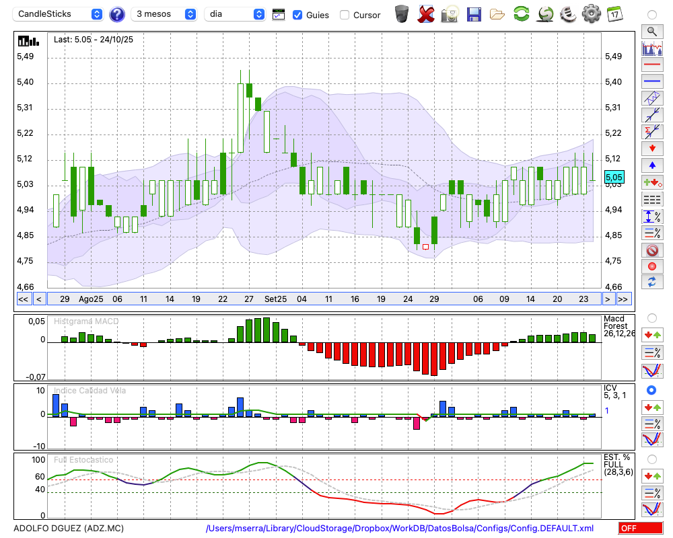Click the blue floppy disk save icon
Viewport: 673px width, 538px height.
click(474, 13)
